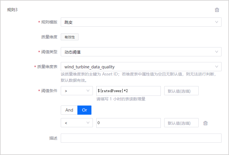The image size is (229, 155).
Task: Click the chevron arrow in the 规则模板 field
Action: (217, 22)
